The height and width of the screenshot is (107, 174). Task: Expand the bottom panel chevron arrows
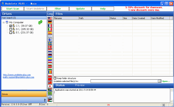(x=45, y=100)
